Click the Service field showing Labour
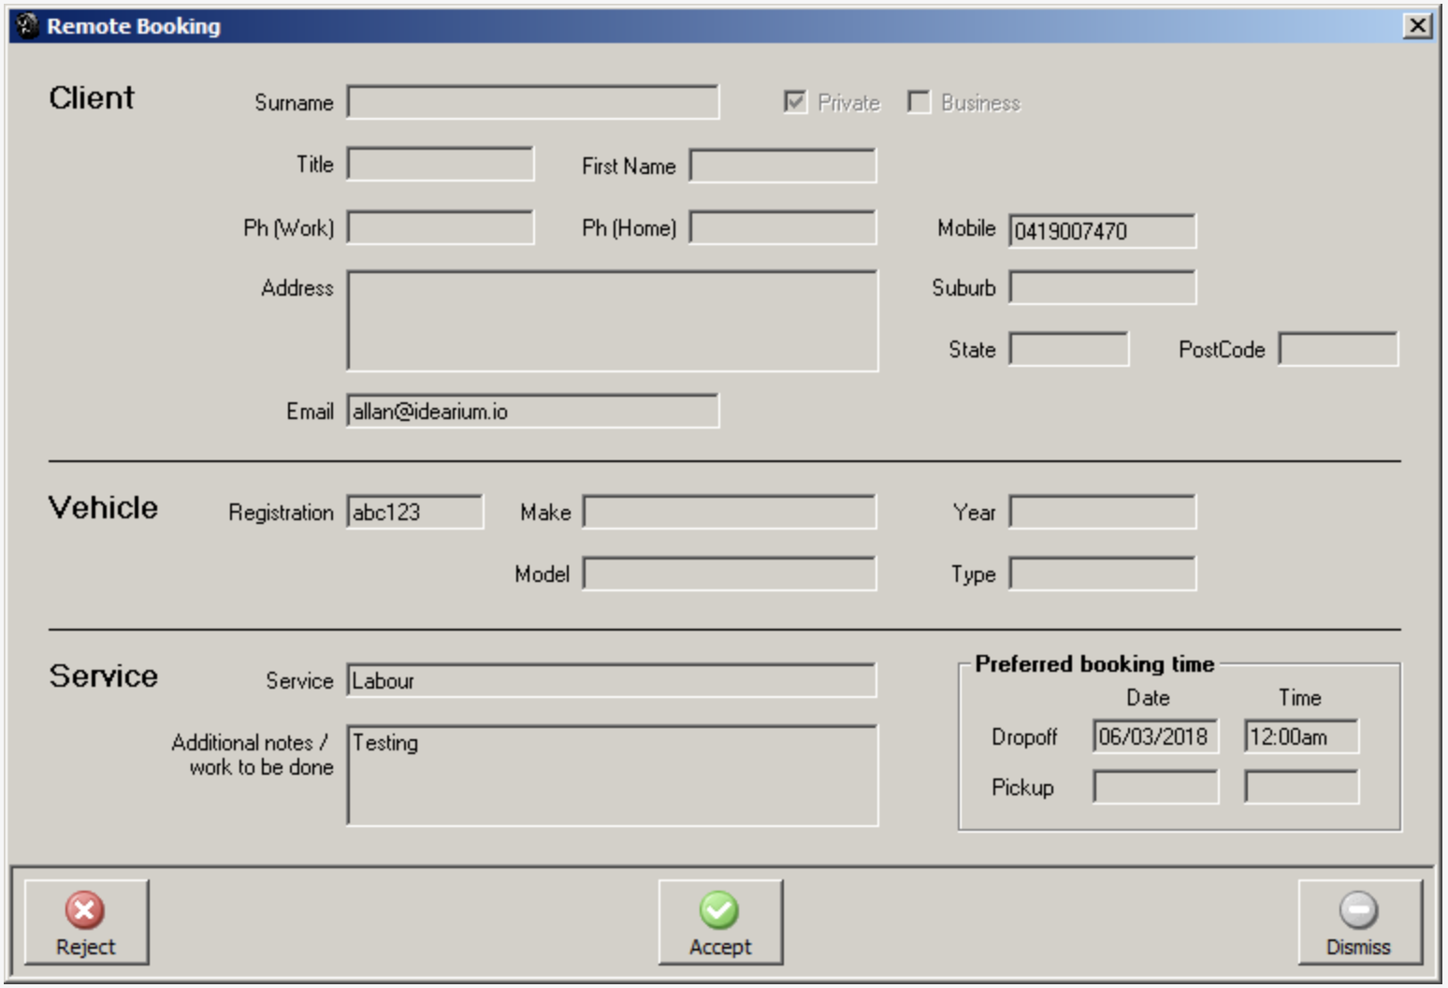 pyautogui.click(x=611, y=680)
